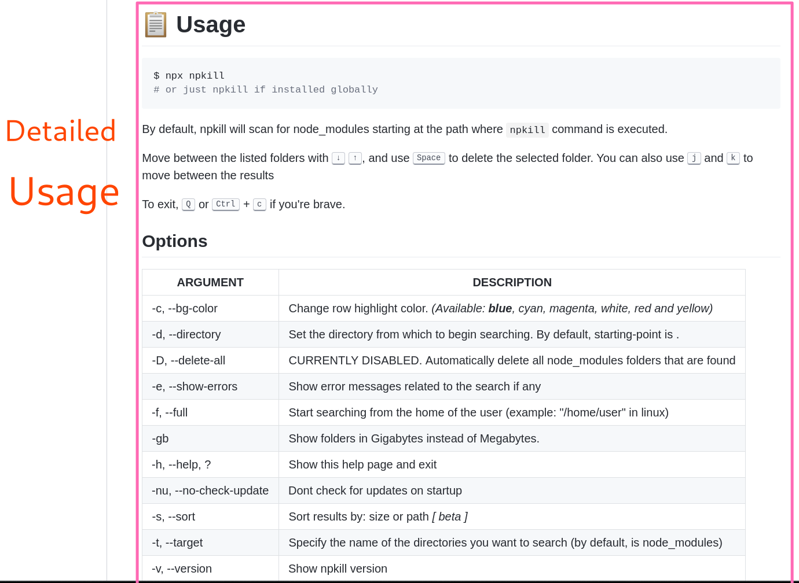799x583 pixels.
Task: Click 'Dont check for updates on startup' cell
Action: (512, 490)
